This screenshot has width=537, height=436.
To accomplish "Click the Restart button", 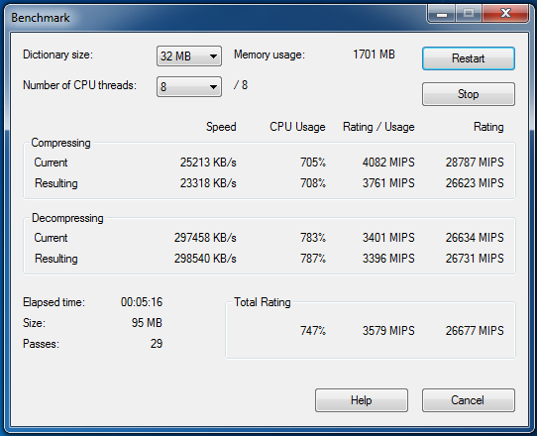I will pos(469,58).
